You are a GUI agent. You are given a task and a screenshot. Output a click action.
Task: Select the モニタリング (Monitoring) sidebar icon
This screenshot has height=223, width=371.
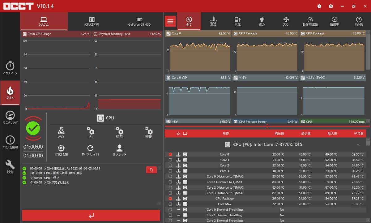click(10, 118)
